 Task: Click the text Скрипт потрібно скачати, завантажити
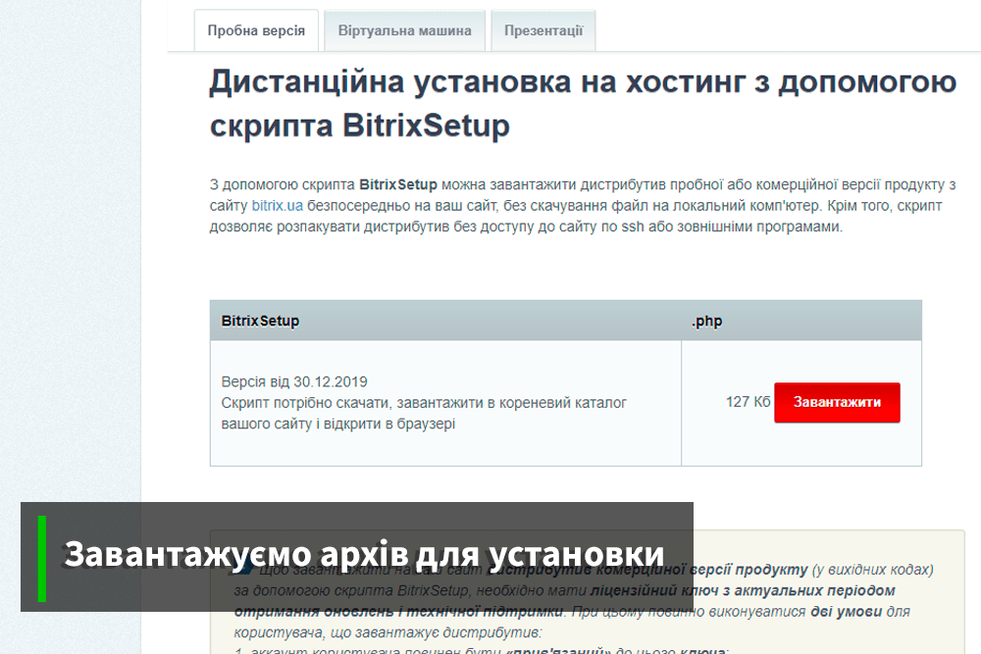[x=353, y=403]
